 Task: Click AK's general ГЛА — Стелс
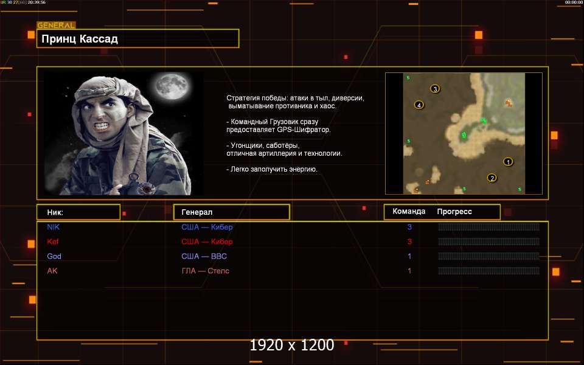point(205,271)
